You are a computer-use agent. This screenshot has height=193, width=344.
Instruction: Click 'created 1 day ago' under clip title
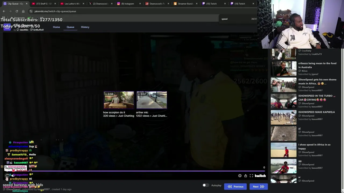point(62,189)
